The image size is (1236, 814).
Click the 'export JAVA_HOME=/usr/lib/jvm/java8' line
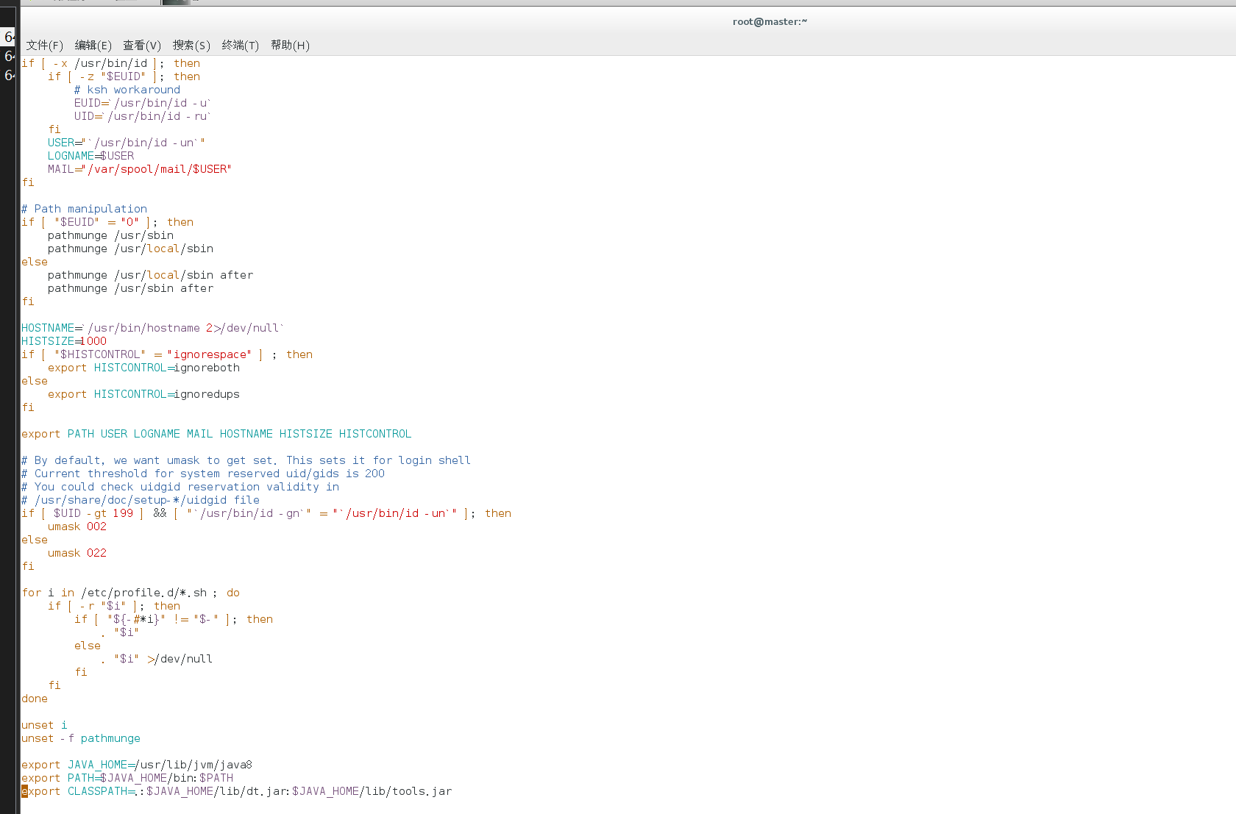(x=137, y=765)
